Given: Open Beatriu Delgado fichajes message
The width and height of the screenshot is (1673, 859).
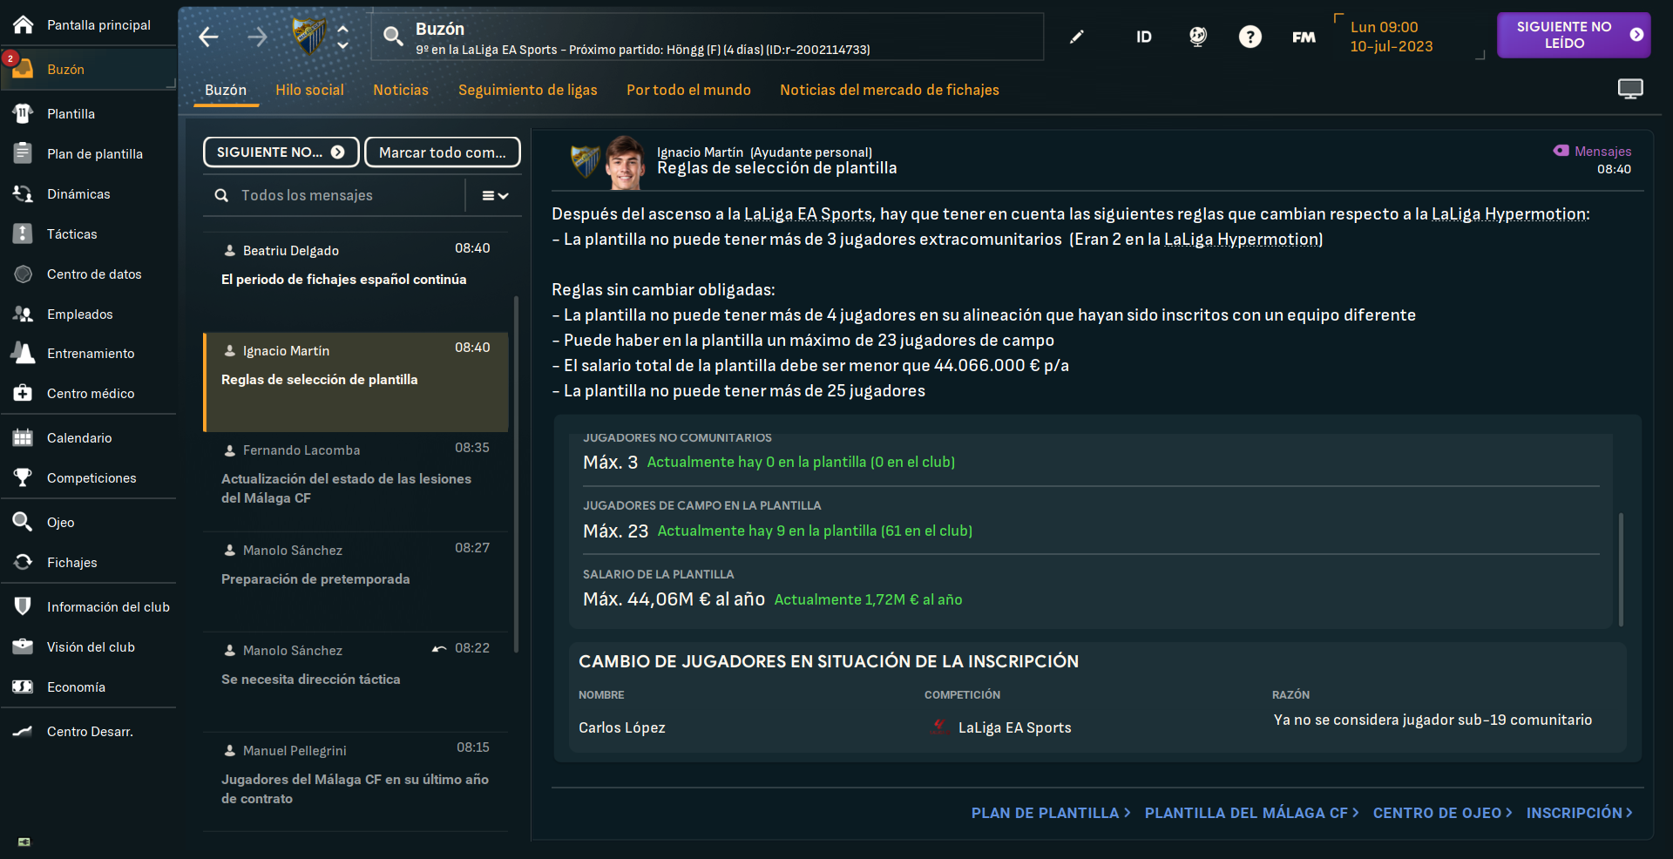Looking at the screenshot, I should 356,282.
